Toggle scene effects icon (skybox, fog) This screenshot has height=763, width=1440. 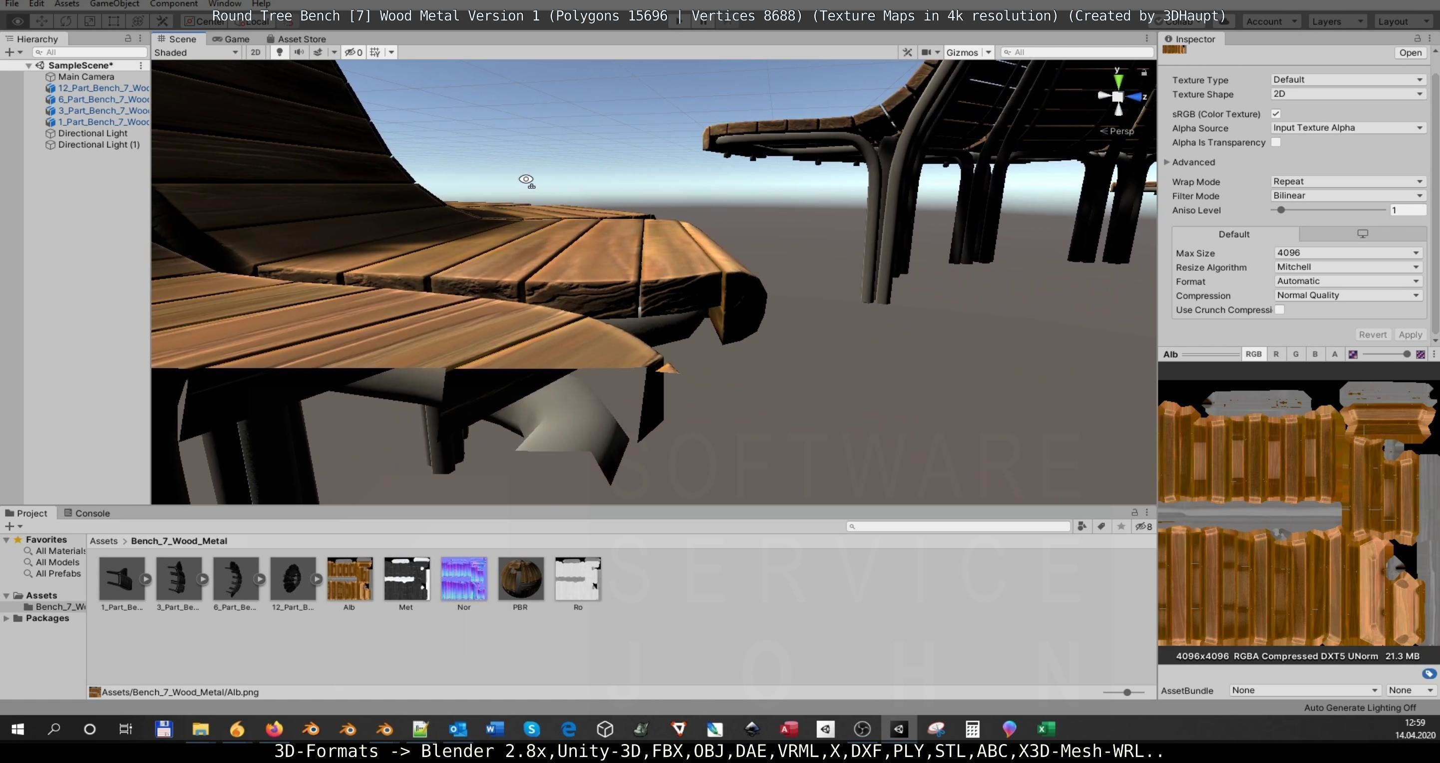(x=318, y=52)
